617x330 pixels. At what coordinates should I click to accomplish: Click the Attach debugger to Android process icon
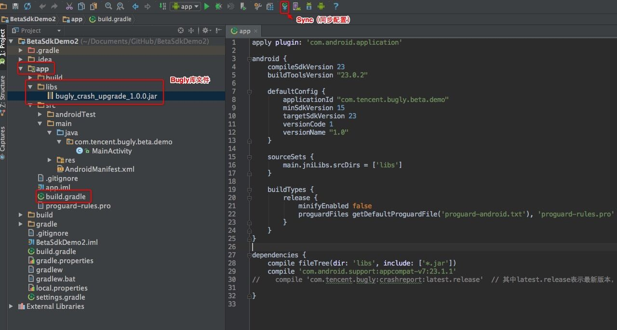pyautogui.click(x=243, y=6)
